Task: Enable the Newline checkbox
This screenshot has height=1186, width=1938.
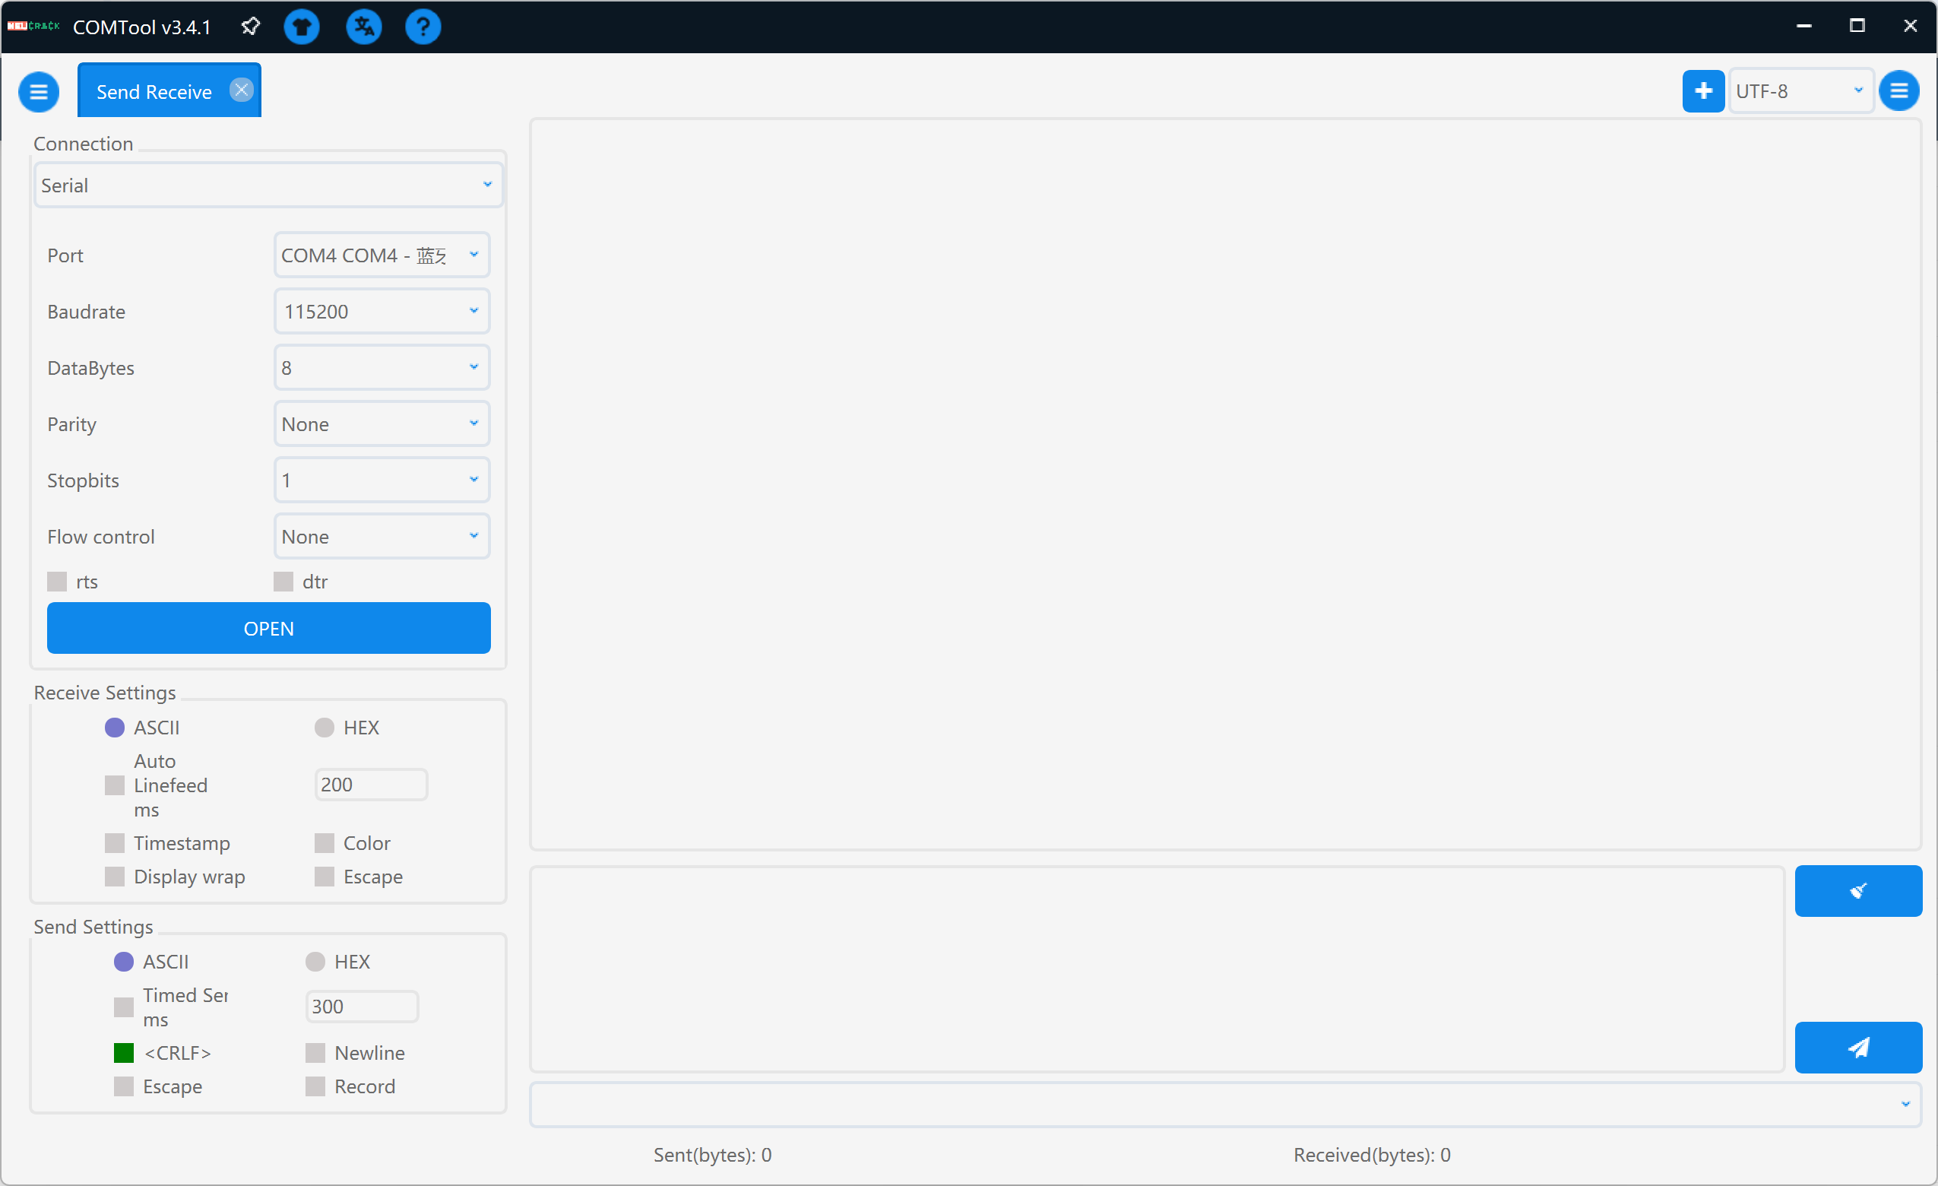Action: (x=315, y=1052)
